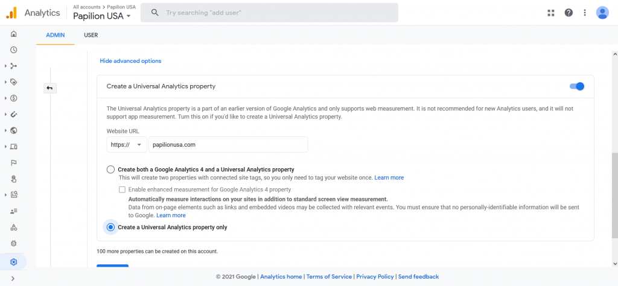
Task: Open the https:// protocol dropdown
Action: [127, 145]
